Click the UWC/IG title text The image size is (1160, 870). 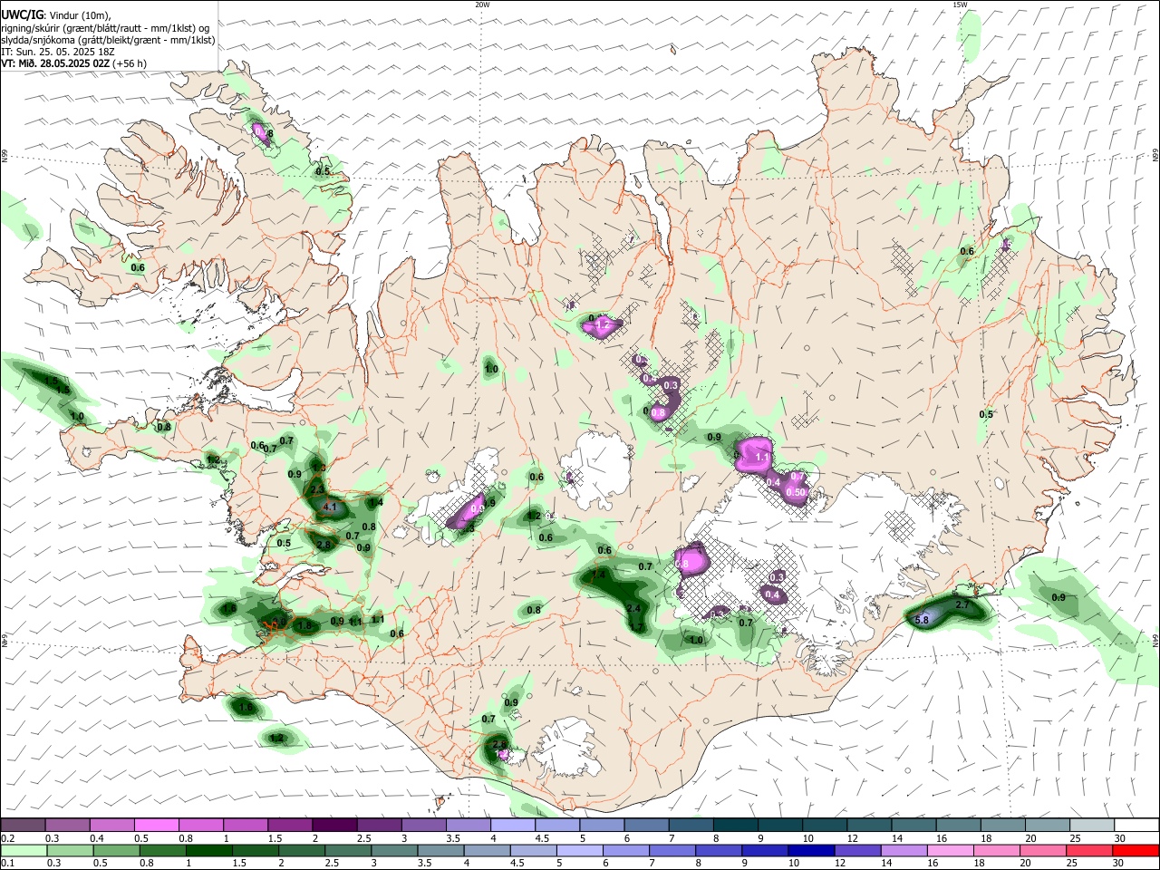pyautogui.click(x=21, y=14)
